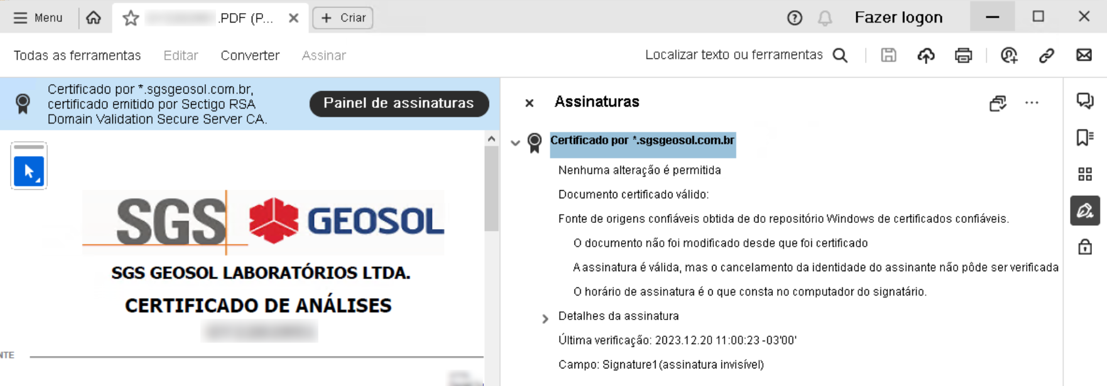Star the PDF document tab
The image size is (1107, 386).
(131, 18)
